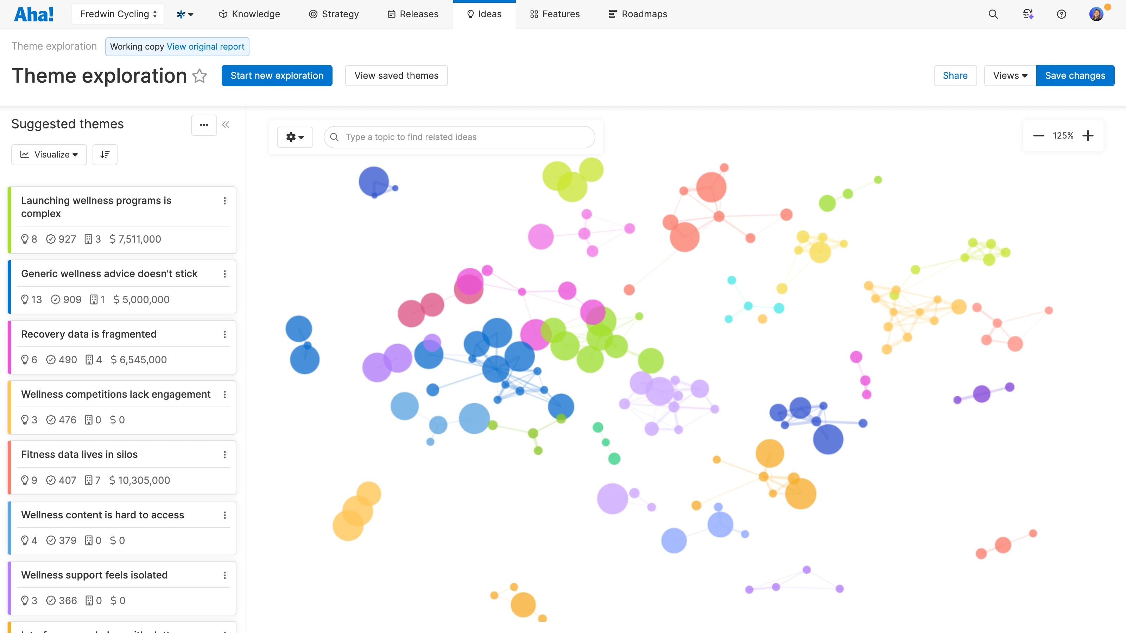
Task: Open options for Wellness support feels isolated
Action: 225,575
